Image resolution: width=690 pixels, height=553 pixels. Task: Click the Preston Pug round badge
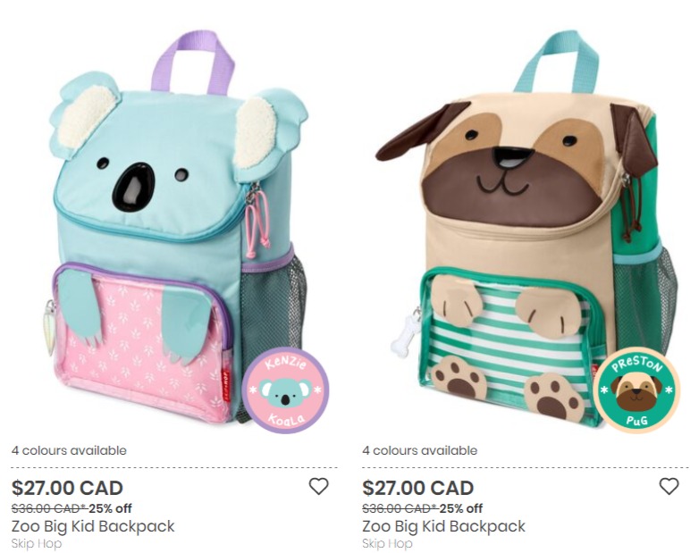pyautogui.click(x=635, y=390)
